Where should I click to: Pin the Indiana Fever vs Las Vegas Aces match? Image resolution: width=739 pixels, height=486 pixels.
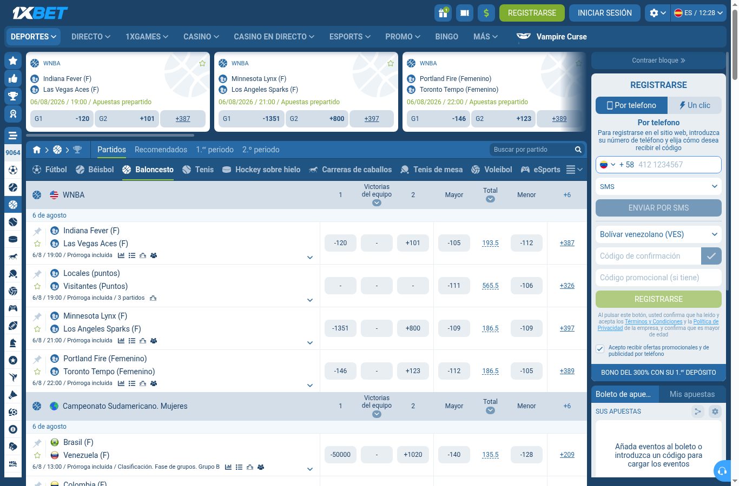(37, 231)
